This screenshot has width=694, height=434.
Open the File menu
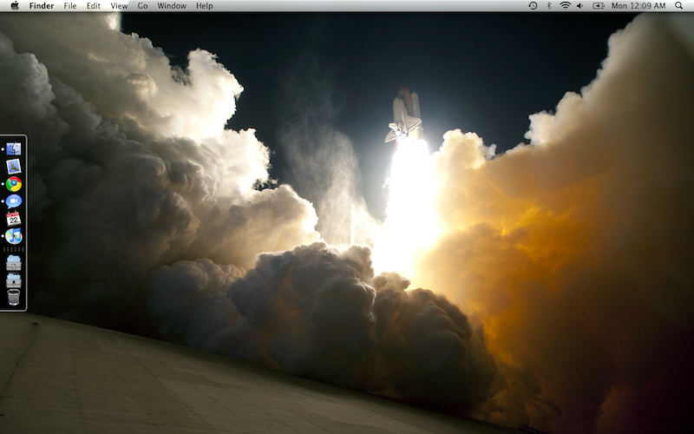[70, 6]
